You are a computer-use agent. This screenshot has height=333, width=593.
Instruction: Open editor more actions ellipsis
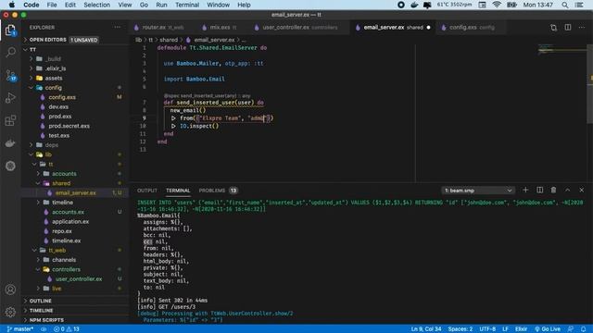[582, 27]
